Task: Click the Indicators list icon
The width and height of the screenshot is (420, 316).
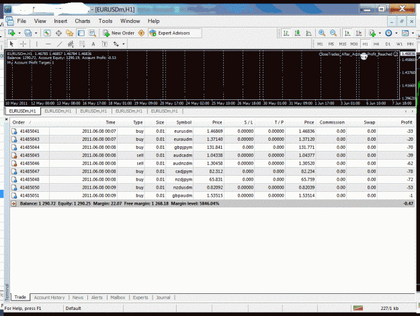Action: coord(372,33)
